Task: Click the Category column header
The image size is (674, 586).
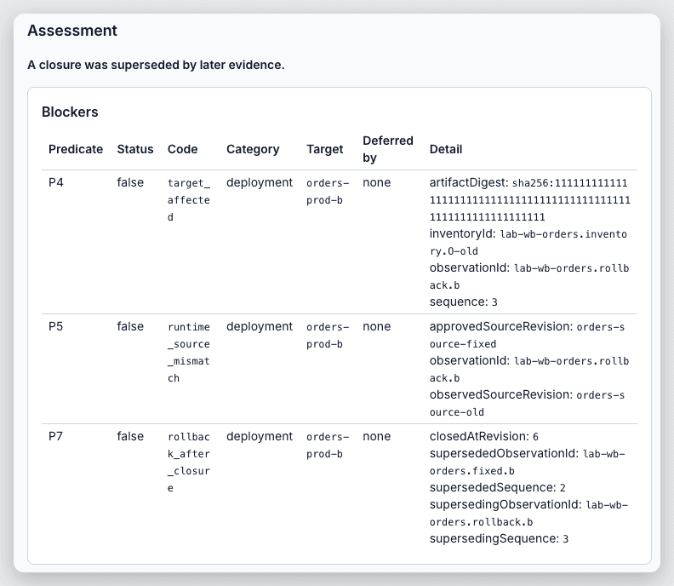Action: pos(253,149)
